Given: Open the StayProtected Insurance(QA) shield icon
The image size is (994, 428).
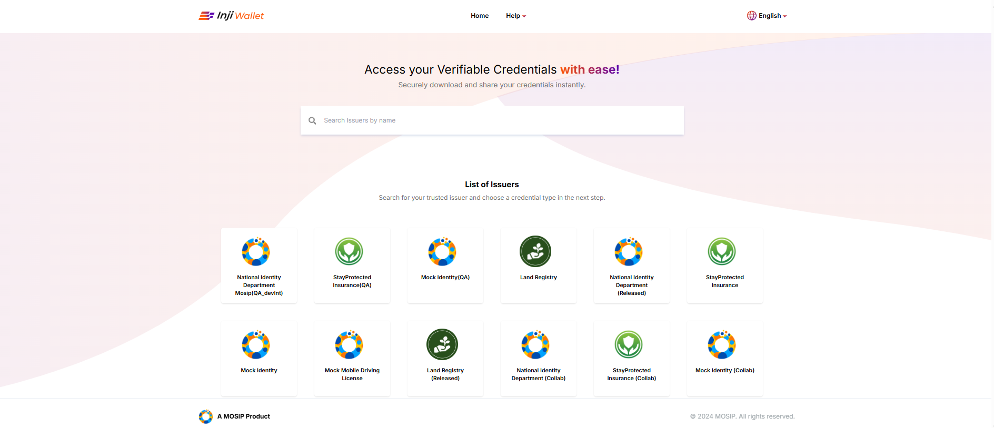Looking at the screenshot, I should pyautogui.click(x=349, y=251).
